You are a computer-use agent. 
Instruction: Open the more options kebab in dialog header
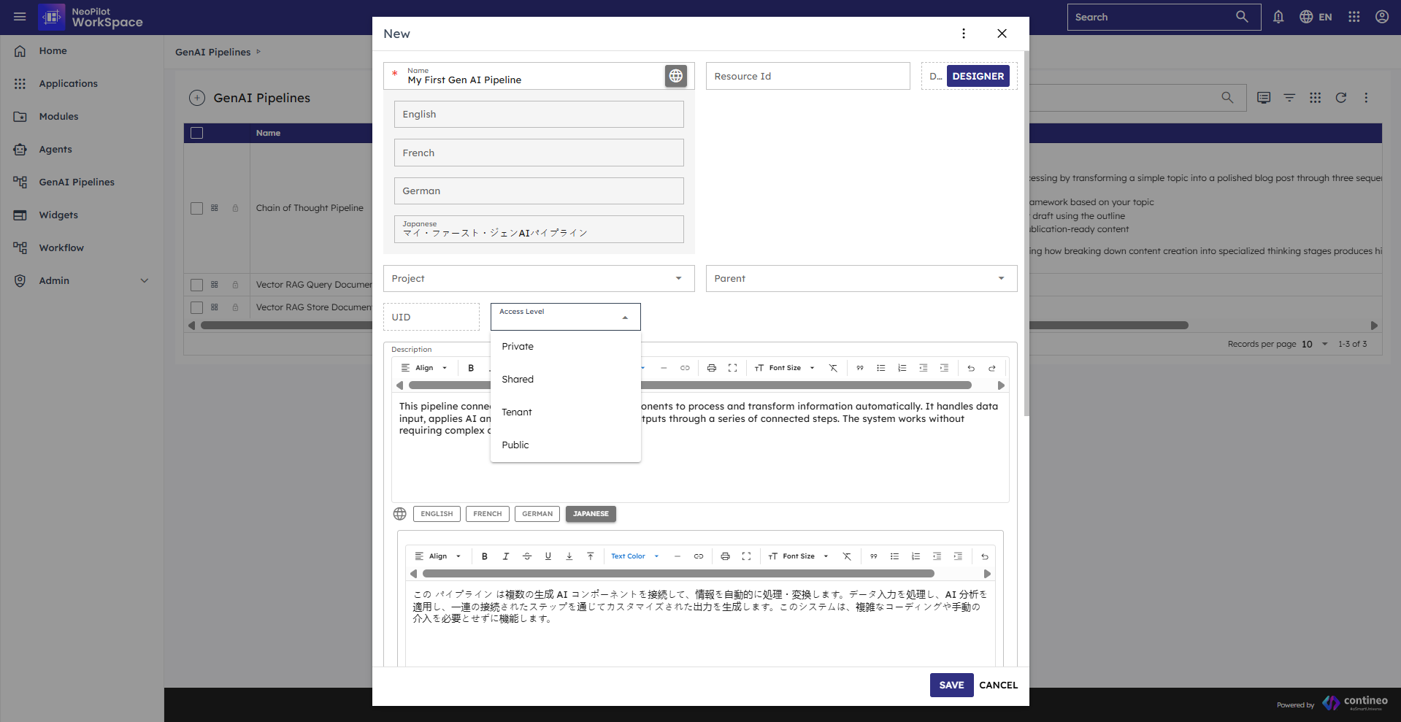tap(963, 34)
